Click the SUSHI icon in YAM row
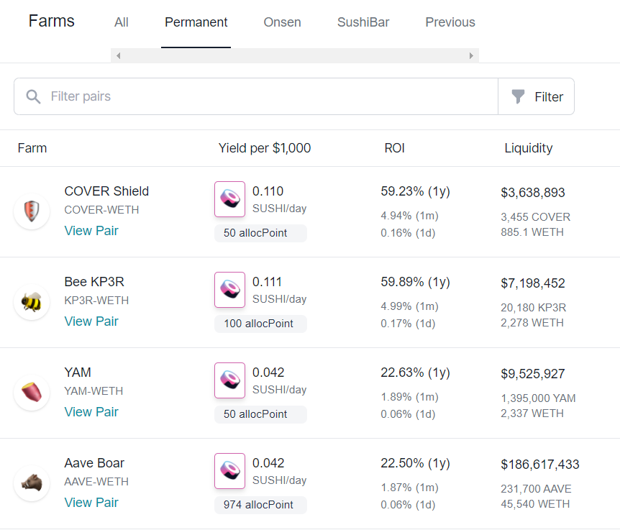 229,380
